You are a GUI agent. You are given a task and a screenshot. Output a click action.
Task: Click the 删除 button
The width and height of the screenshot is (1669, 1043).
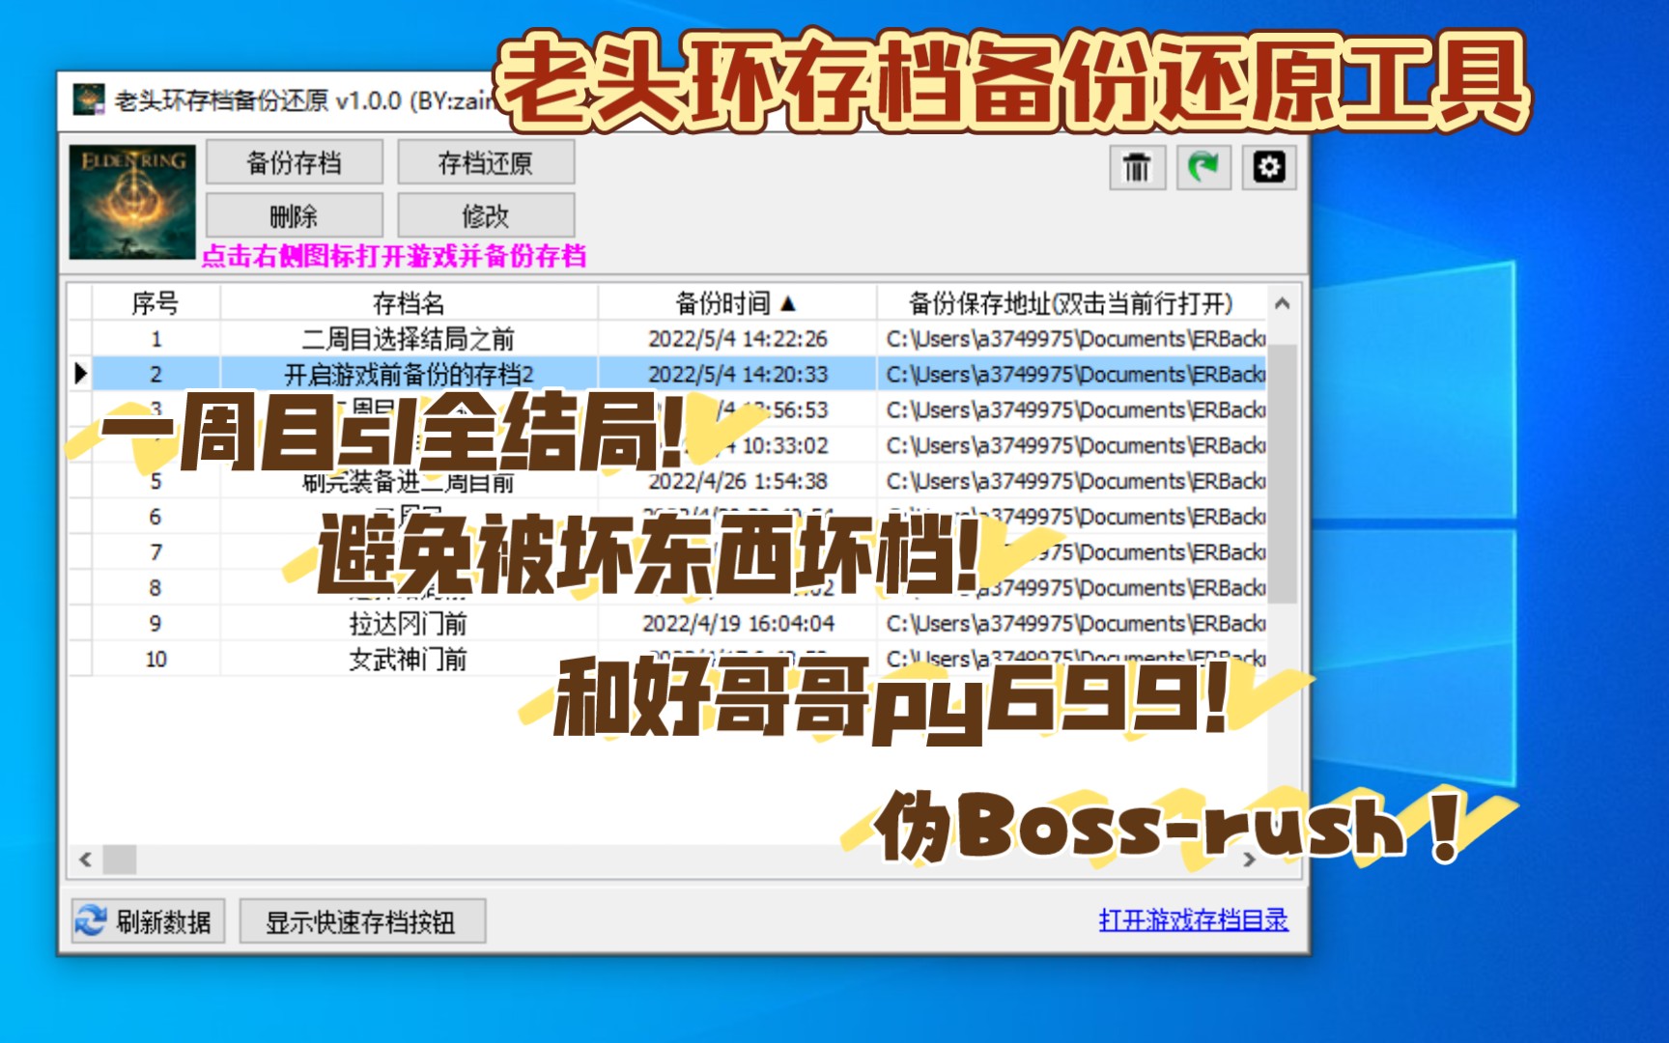(x=295, y=215)
